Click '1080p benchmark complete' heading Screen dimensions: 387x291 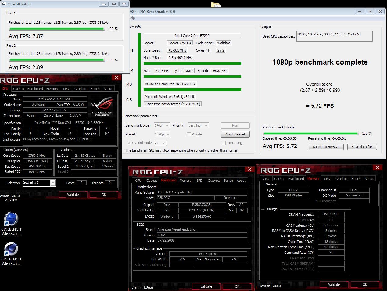(320, 62)
